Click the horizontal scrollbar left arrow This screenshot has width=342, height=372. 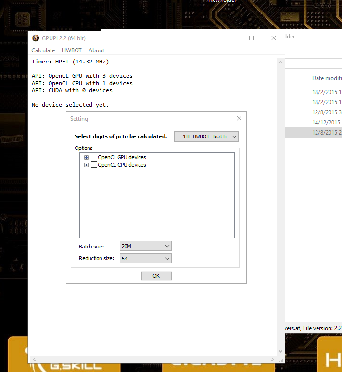[34, 359]
